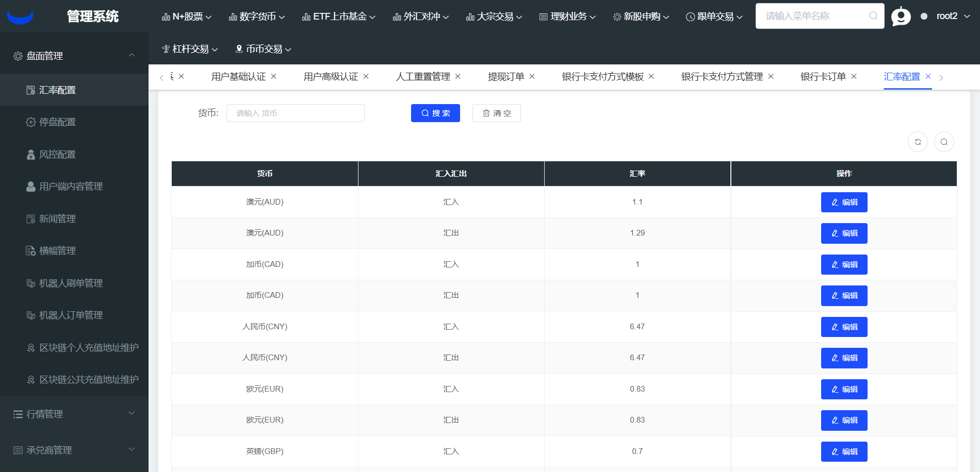The image size is (980, 472).
Task: Click the round search toggle icon above table
Action: tap(943, 142)
